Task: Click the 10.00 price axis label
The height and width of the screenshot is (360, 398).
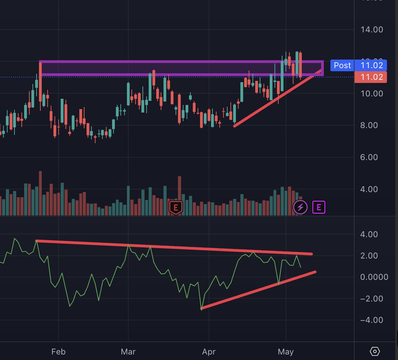Action: tap(371, 94)
